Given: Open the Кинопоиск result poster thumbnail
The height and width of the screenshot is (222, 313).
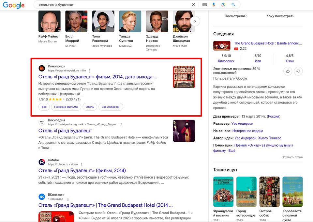Looking at the screenshot, I should (184, 77).
